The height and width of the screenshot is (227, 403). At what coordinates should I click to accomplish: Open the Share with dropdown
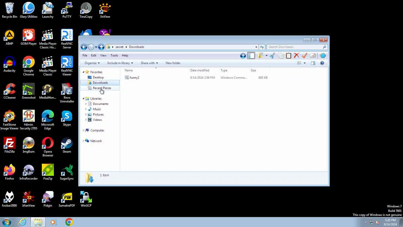point(149,63)
